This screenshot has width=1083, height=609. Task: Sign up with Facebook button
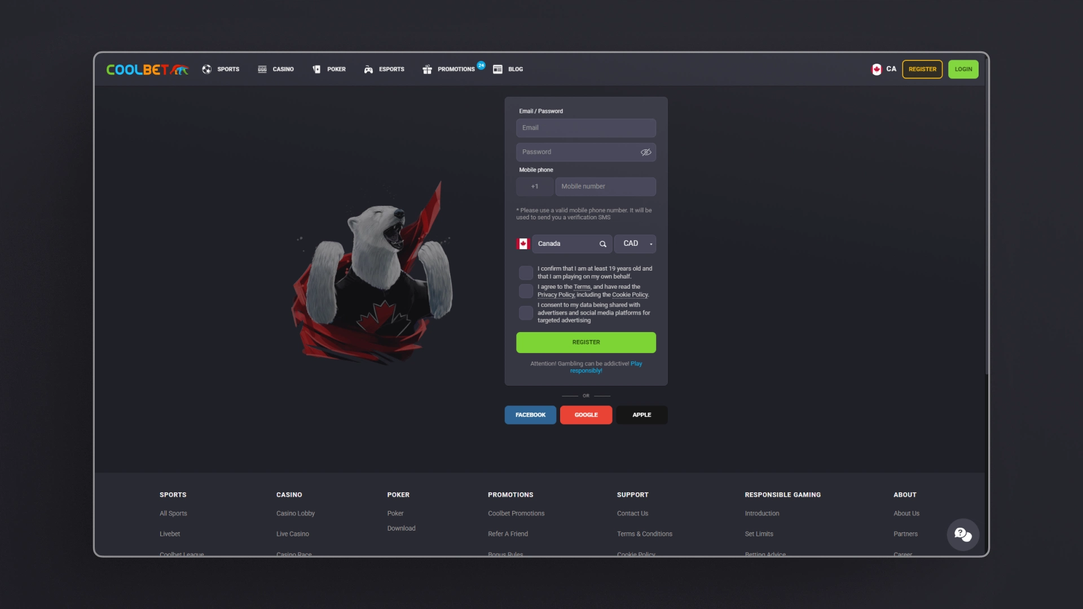tap(530, 415)
